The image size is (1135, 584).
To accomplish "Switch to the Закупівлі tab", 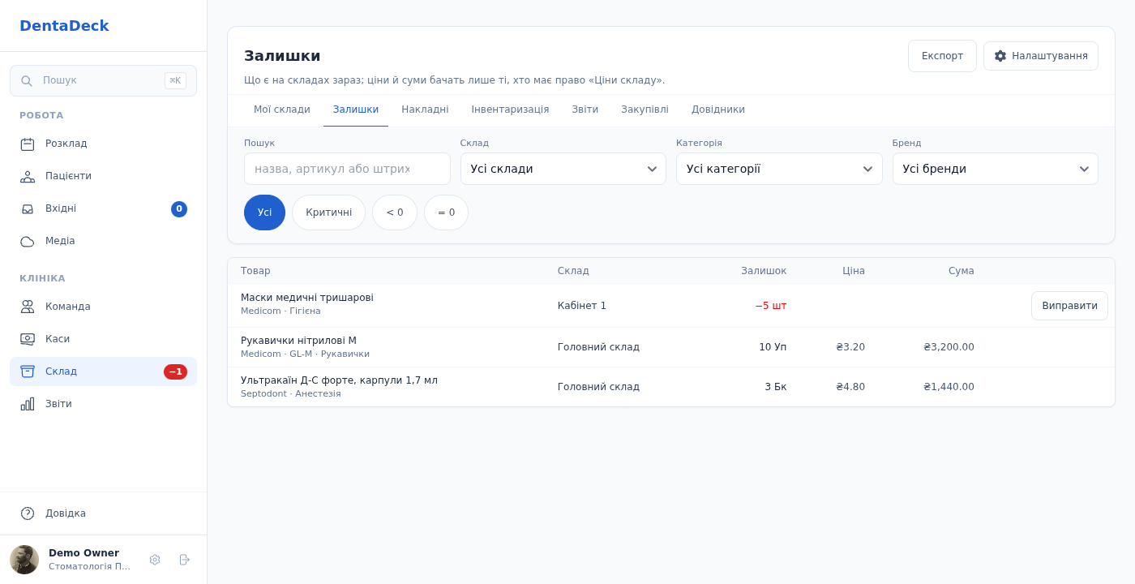I will click(645, 109).
